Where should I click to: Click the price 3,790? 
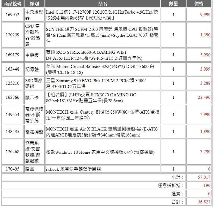205,152
